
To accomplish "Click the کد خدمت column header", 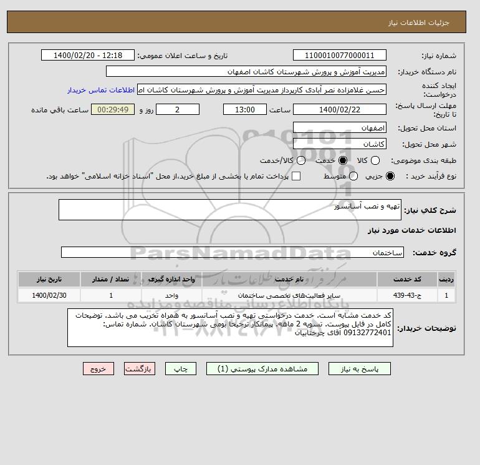I will coord(407,279).
